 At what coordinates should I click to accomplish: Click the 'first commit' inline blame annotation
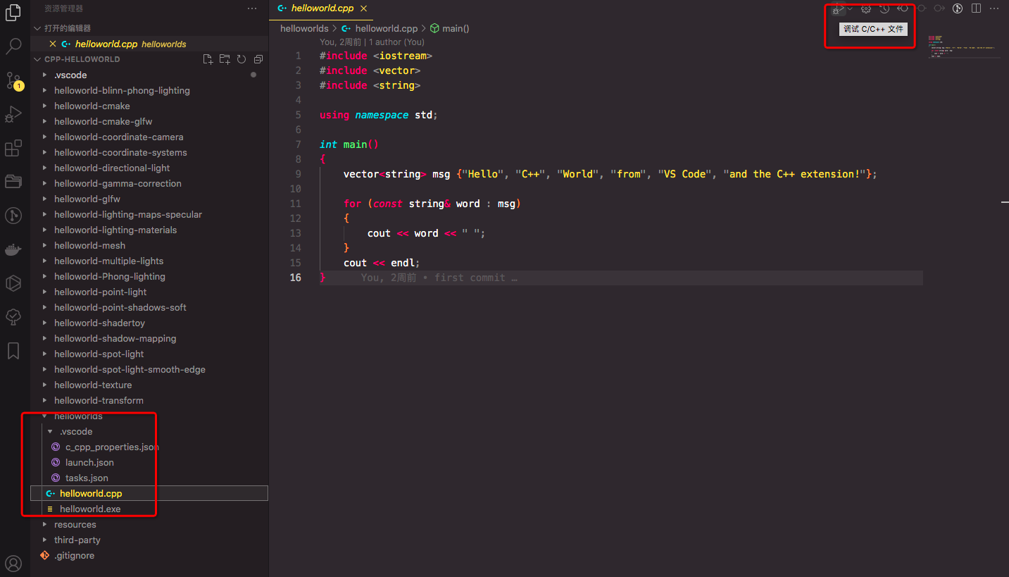[x=472, y=278]
